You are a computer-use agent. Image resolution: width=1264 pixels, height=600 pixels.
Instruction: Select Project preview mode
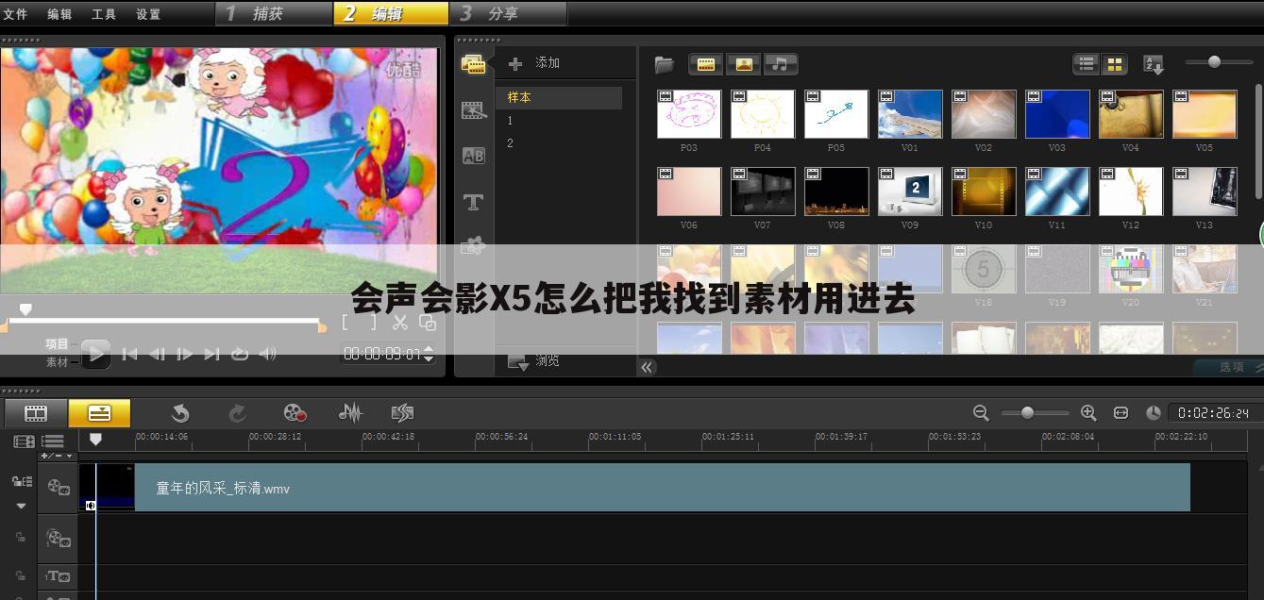pos(58,344)
